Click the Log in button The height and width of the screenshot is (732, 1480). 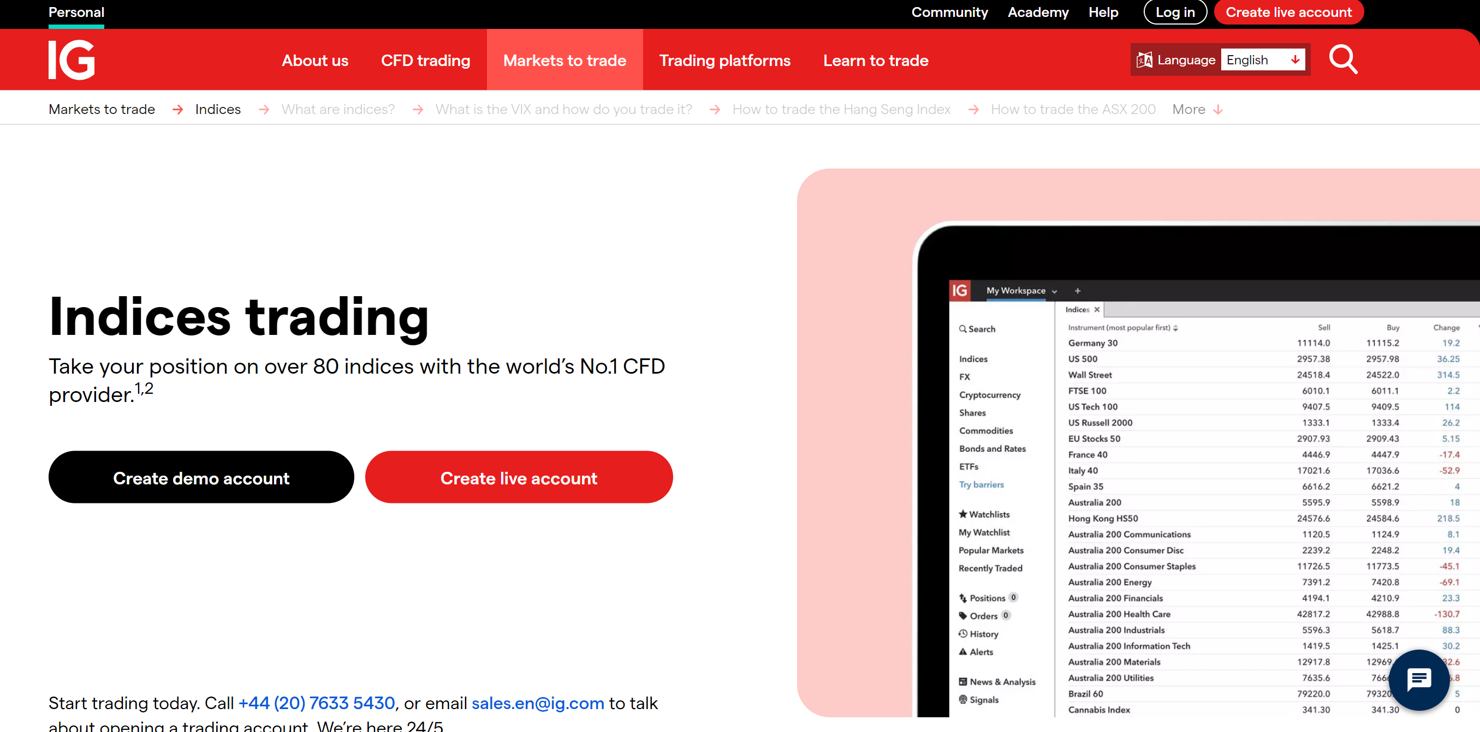(x=1174, y=13)
